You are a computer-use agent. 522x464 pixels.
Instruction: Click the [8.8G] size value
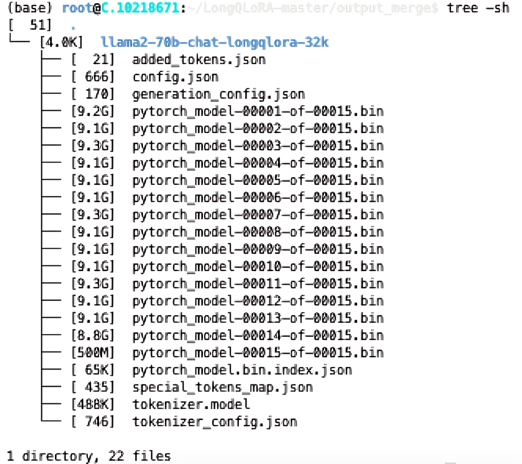(93, 336)
